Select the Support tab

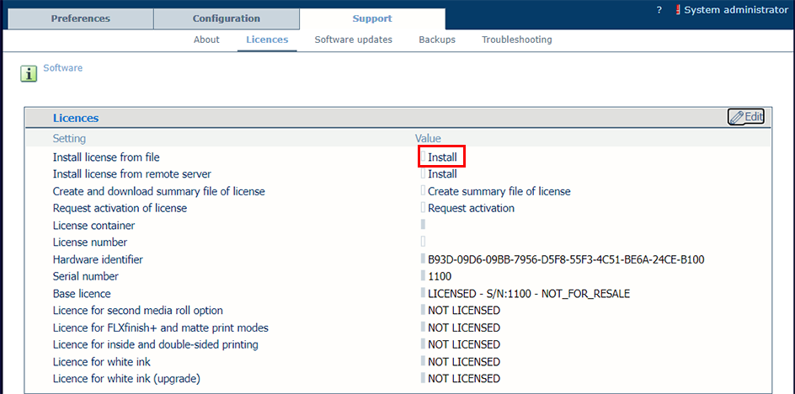[371, 19]
